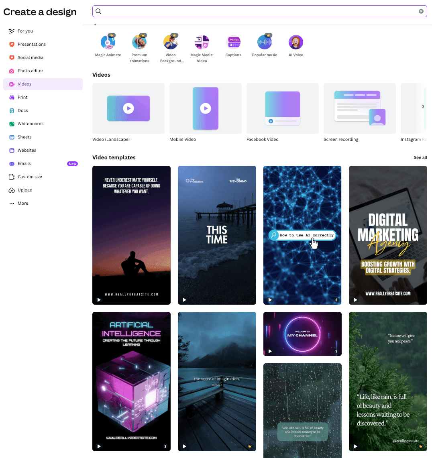Click inside the search input field
Screen dimensions: 432x458
coord(260,11)
